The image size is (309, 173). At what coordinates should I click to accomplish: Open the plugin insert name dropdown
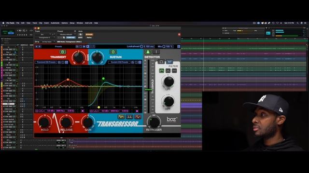pyautogui.click(x=44, y=37)
